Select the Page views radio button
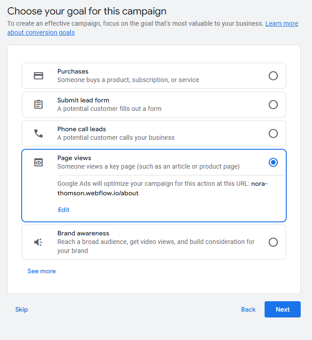The height and width of the screenshot is (340, 312). coord(273,162)
